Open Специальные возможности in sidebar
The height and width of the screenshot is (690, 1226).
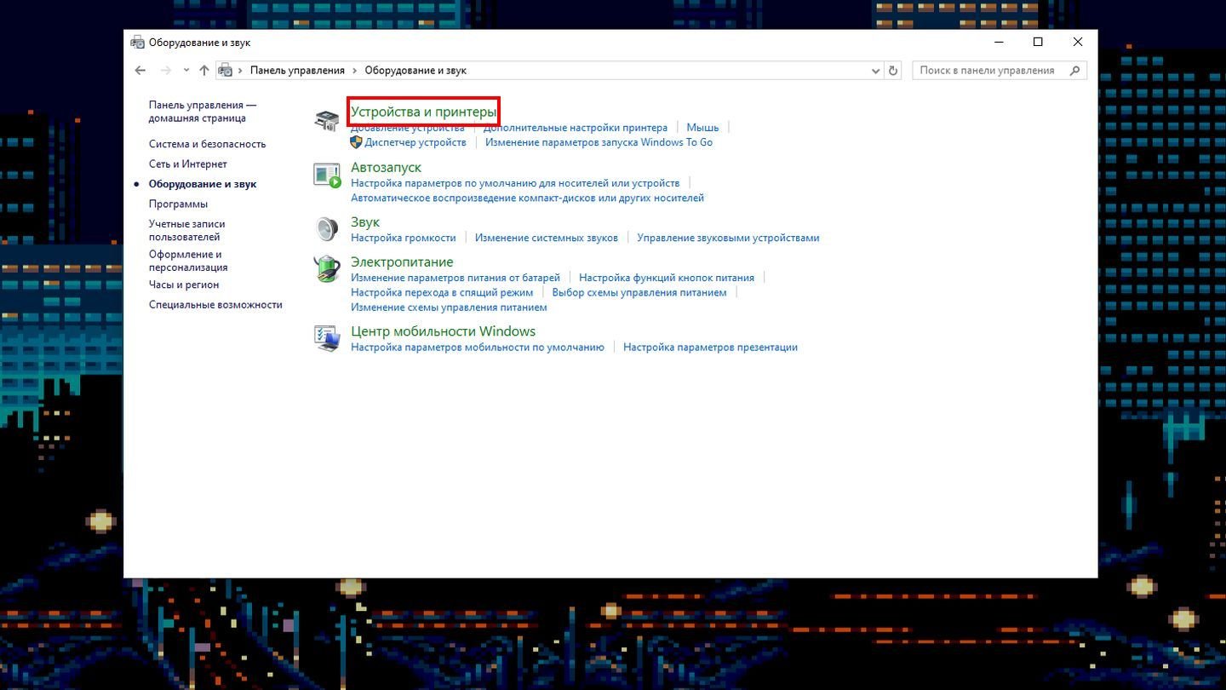215,304
